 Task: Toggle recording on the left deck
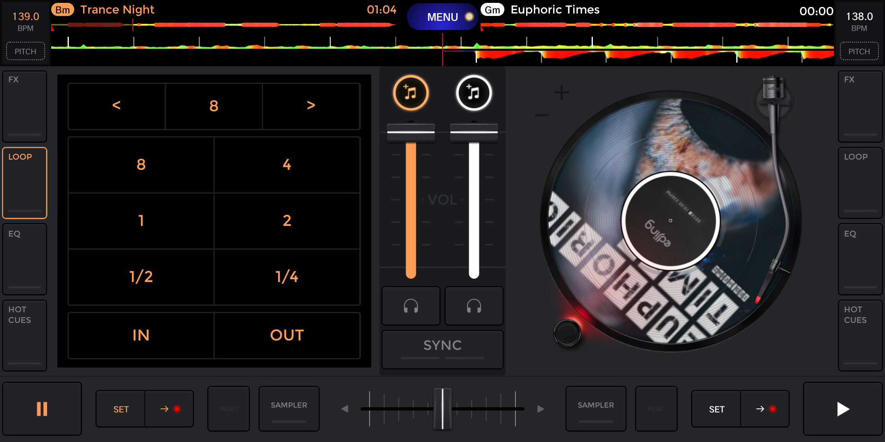click(169, 408)
